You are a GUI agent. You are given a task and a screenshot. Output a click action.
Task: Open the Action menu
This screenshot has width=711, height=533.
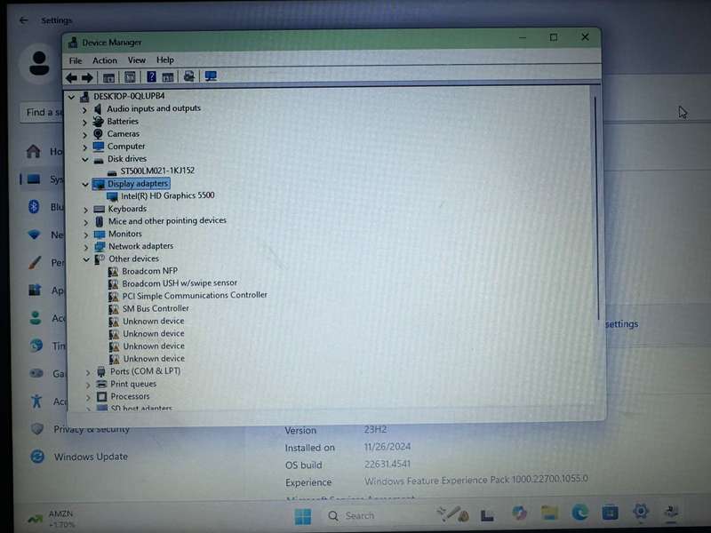click(x=105, y=60)
